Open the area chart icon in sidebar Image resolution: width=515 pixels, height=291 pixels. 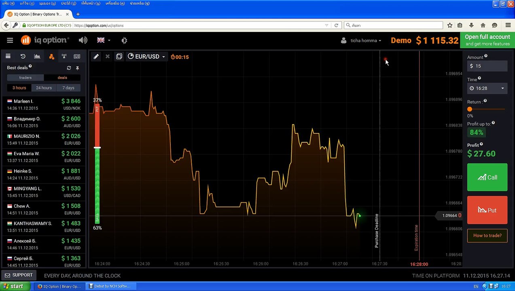pyautogui.click(x=37, y=57)
